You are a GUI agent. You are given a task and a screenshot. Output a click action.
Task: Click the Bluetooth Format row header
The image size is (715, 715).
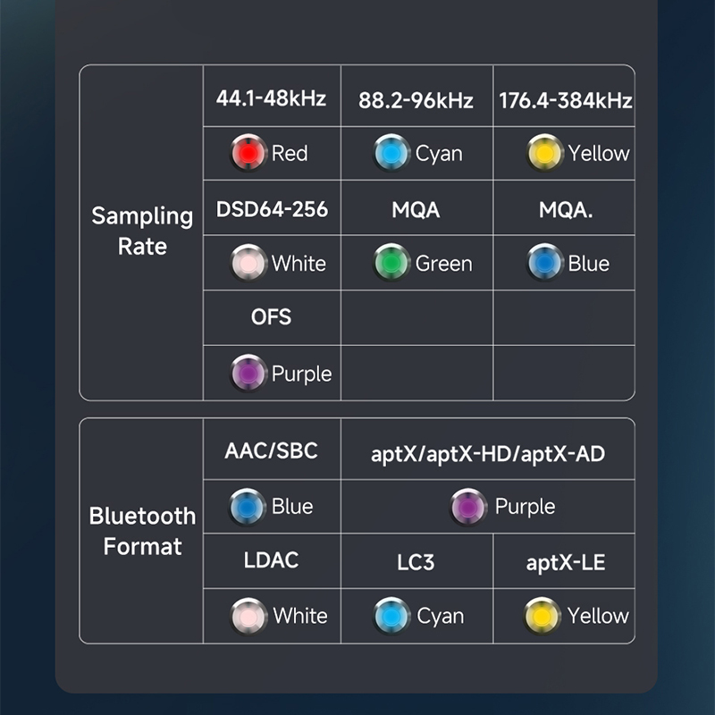point(142,531)
